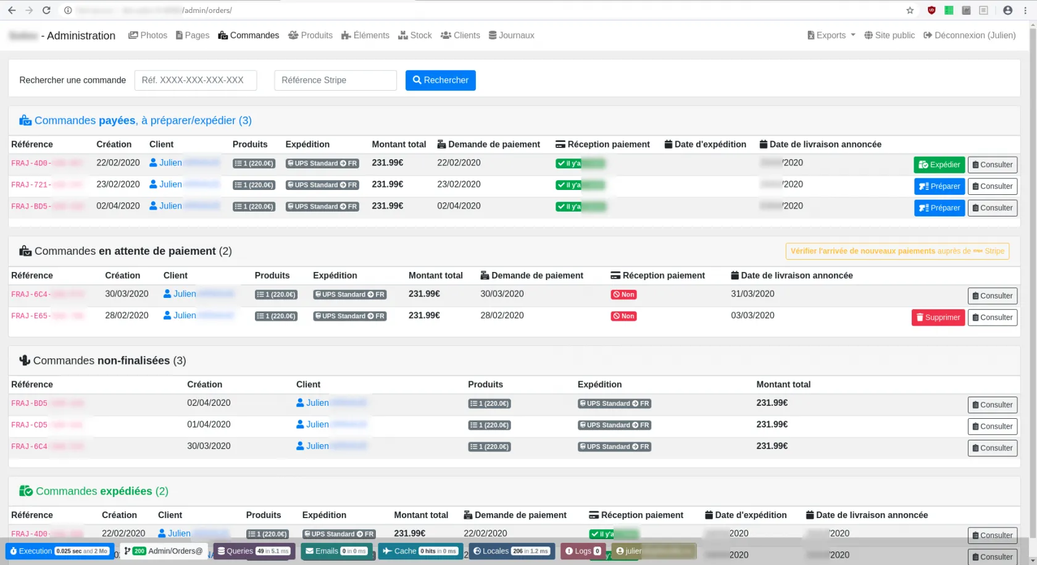Show the Logs panel in the debug bar
The width and height of the screenshot is (1037, 565).
click(582, 551)
